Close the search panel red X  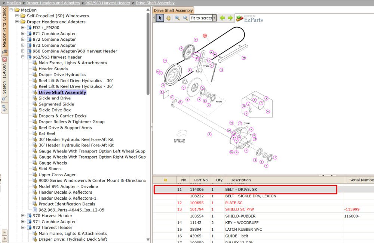pos(4,59)
